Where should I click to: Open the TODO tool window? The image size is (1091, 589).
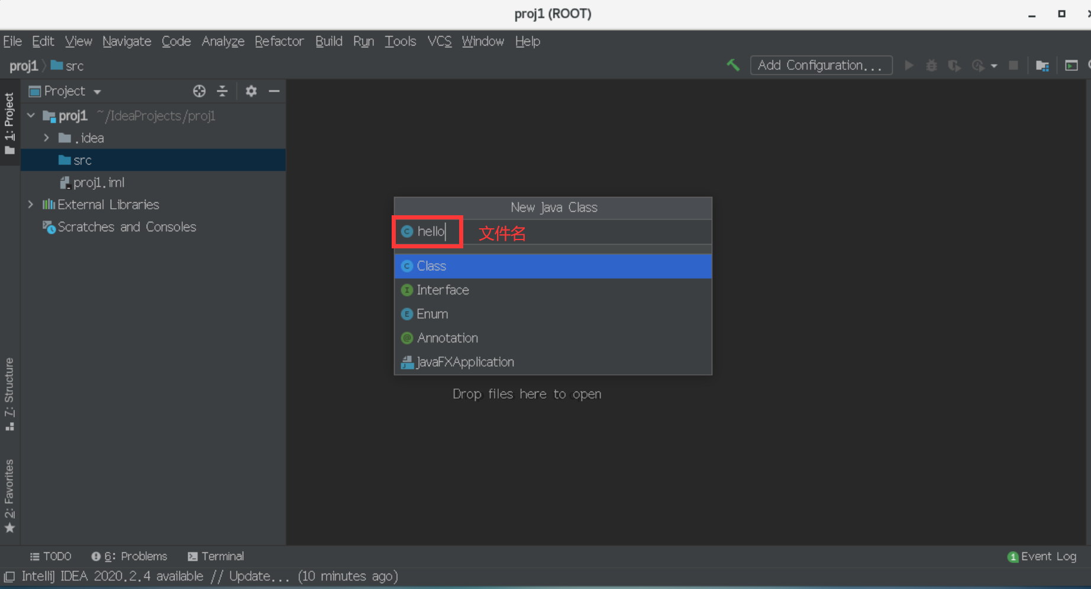51,556
